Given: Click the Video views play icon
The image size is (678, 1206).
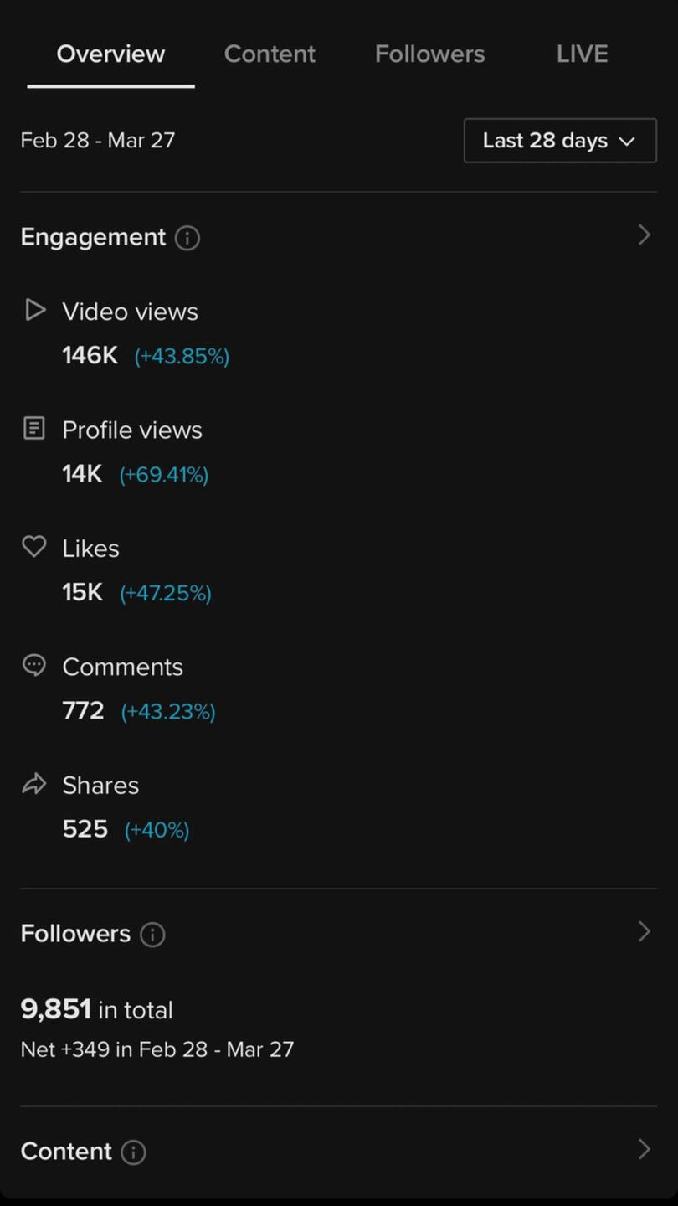Looking at the screenshot, I should pos(34,311).
